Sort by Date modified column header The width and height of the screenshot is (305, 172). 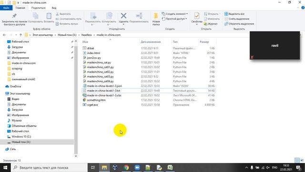[x=151, y=42]
